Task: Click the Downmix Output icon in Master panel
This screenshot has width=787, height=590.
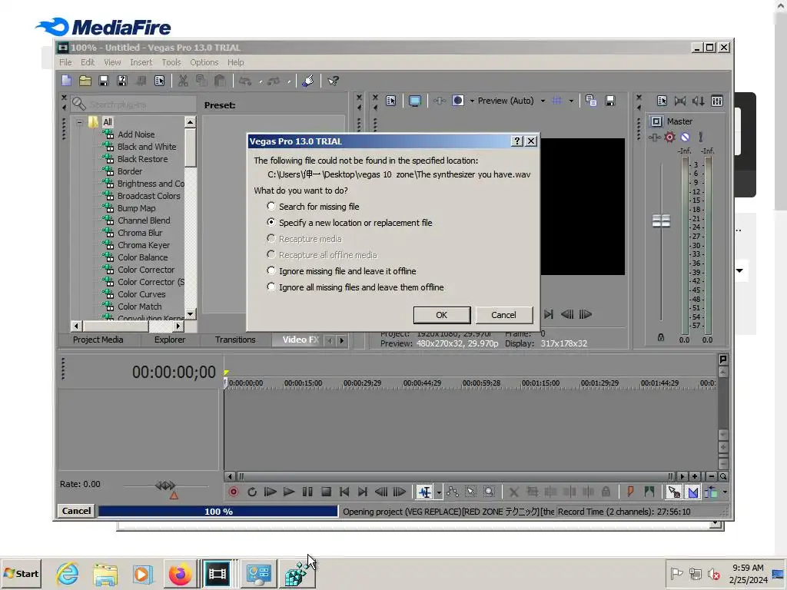Action: (x=680, y=101)
